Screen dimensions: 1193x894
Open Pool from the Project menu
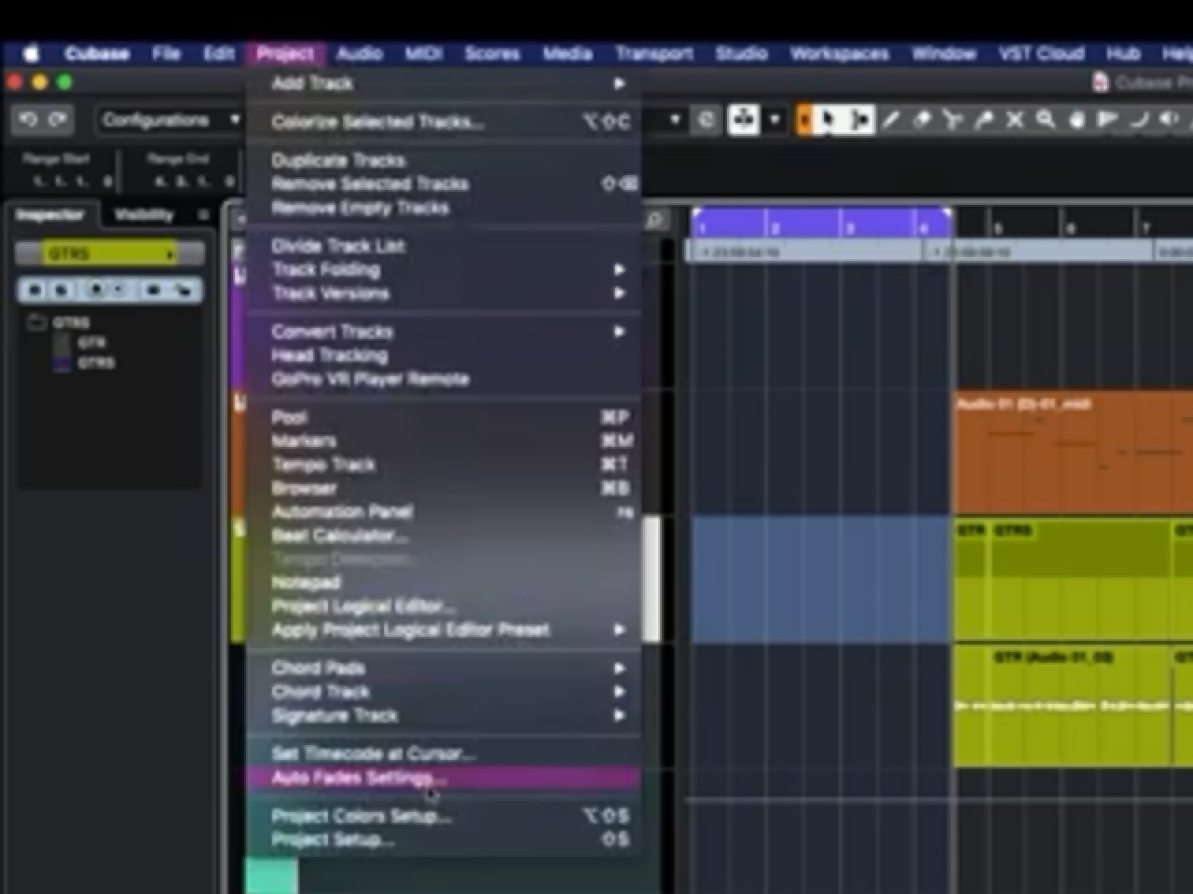(x=445, y=417)
